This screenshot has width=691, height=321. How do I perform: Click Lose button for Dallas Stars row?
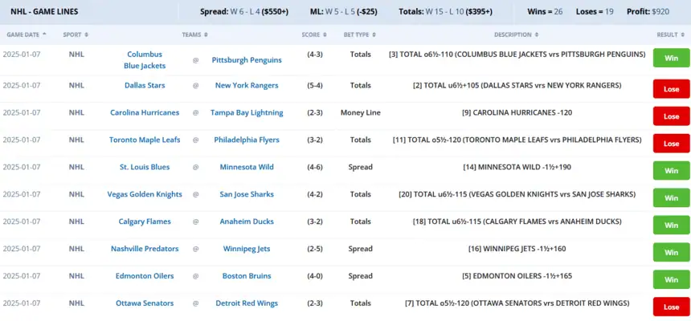671,89
